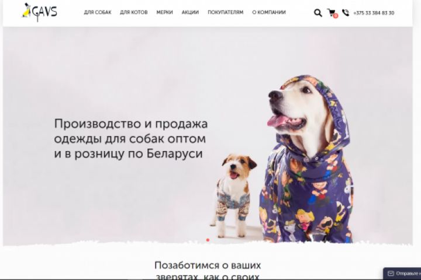Click the large dog in raincoat image

(306, 159)
